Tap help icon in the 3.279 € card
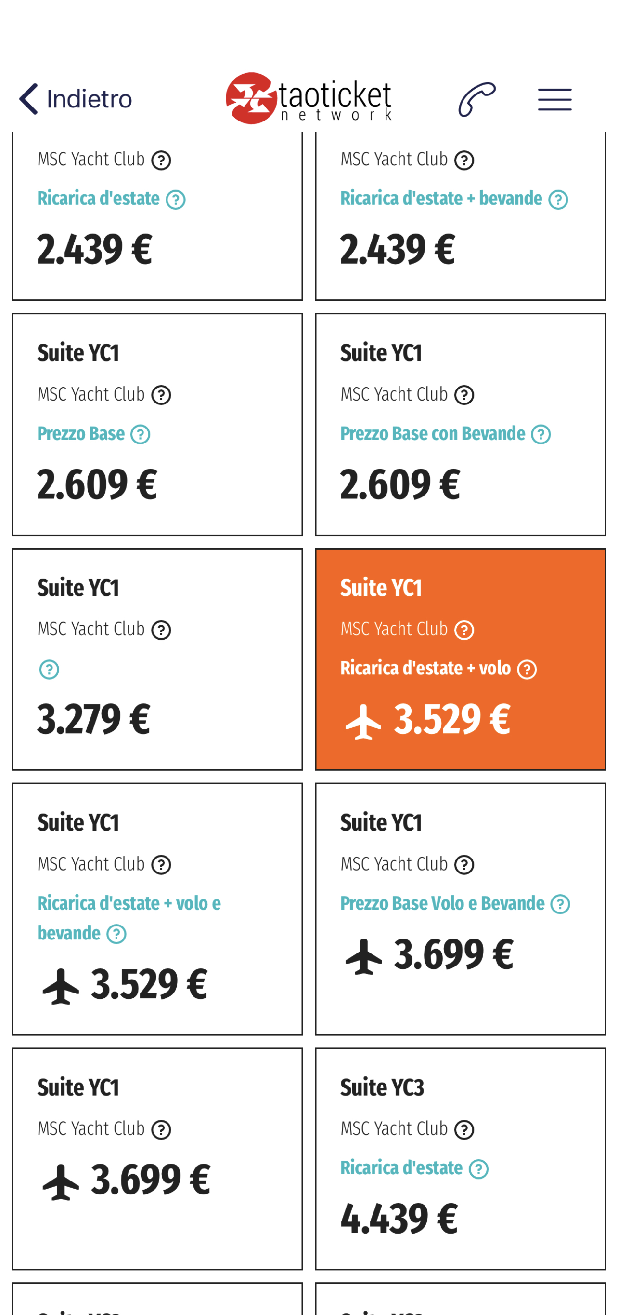The width and height of the screenshot is (618, 1315). [x=50, y=669]
